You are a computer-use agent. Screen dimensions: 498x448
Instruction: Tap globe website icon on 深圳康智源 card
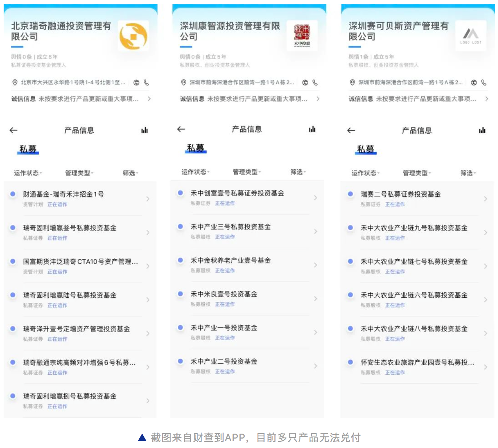pyautogui.click(x=305, y=82)
